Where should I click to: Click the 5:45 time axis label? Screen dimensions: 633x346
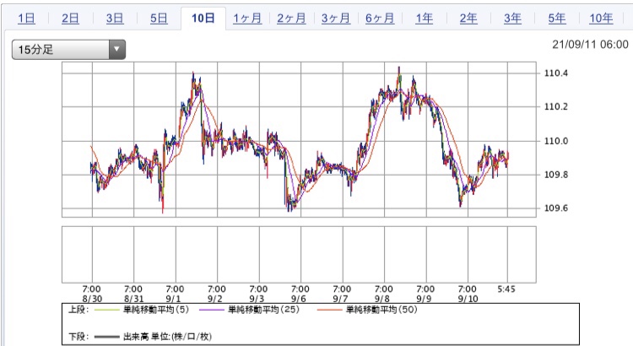click(506, 289)
